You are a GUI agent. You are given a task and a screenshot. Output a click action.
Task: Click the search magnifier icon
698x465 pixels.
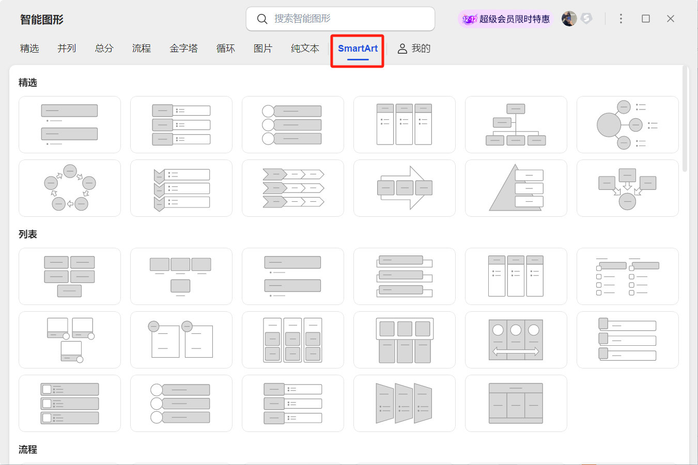pyautogui.click(x=262, y=19)
